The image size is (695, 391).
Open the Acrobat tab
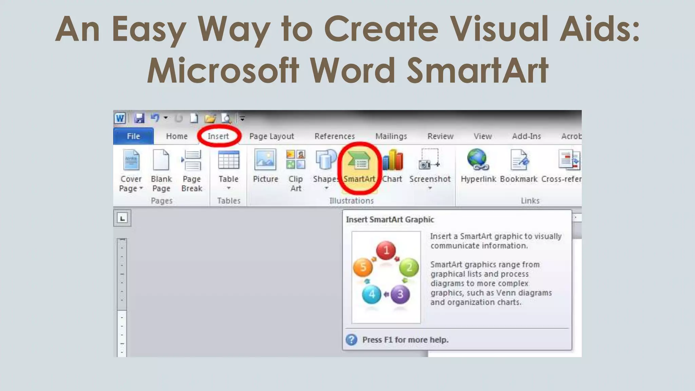[571, 136]
